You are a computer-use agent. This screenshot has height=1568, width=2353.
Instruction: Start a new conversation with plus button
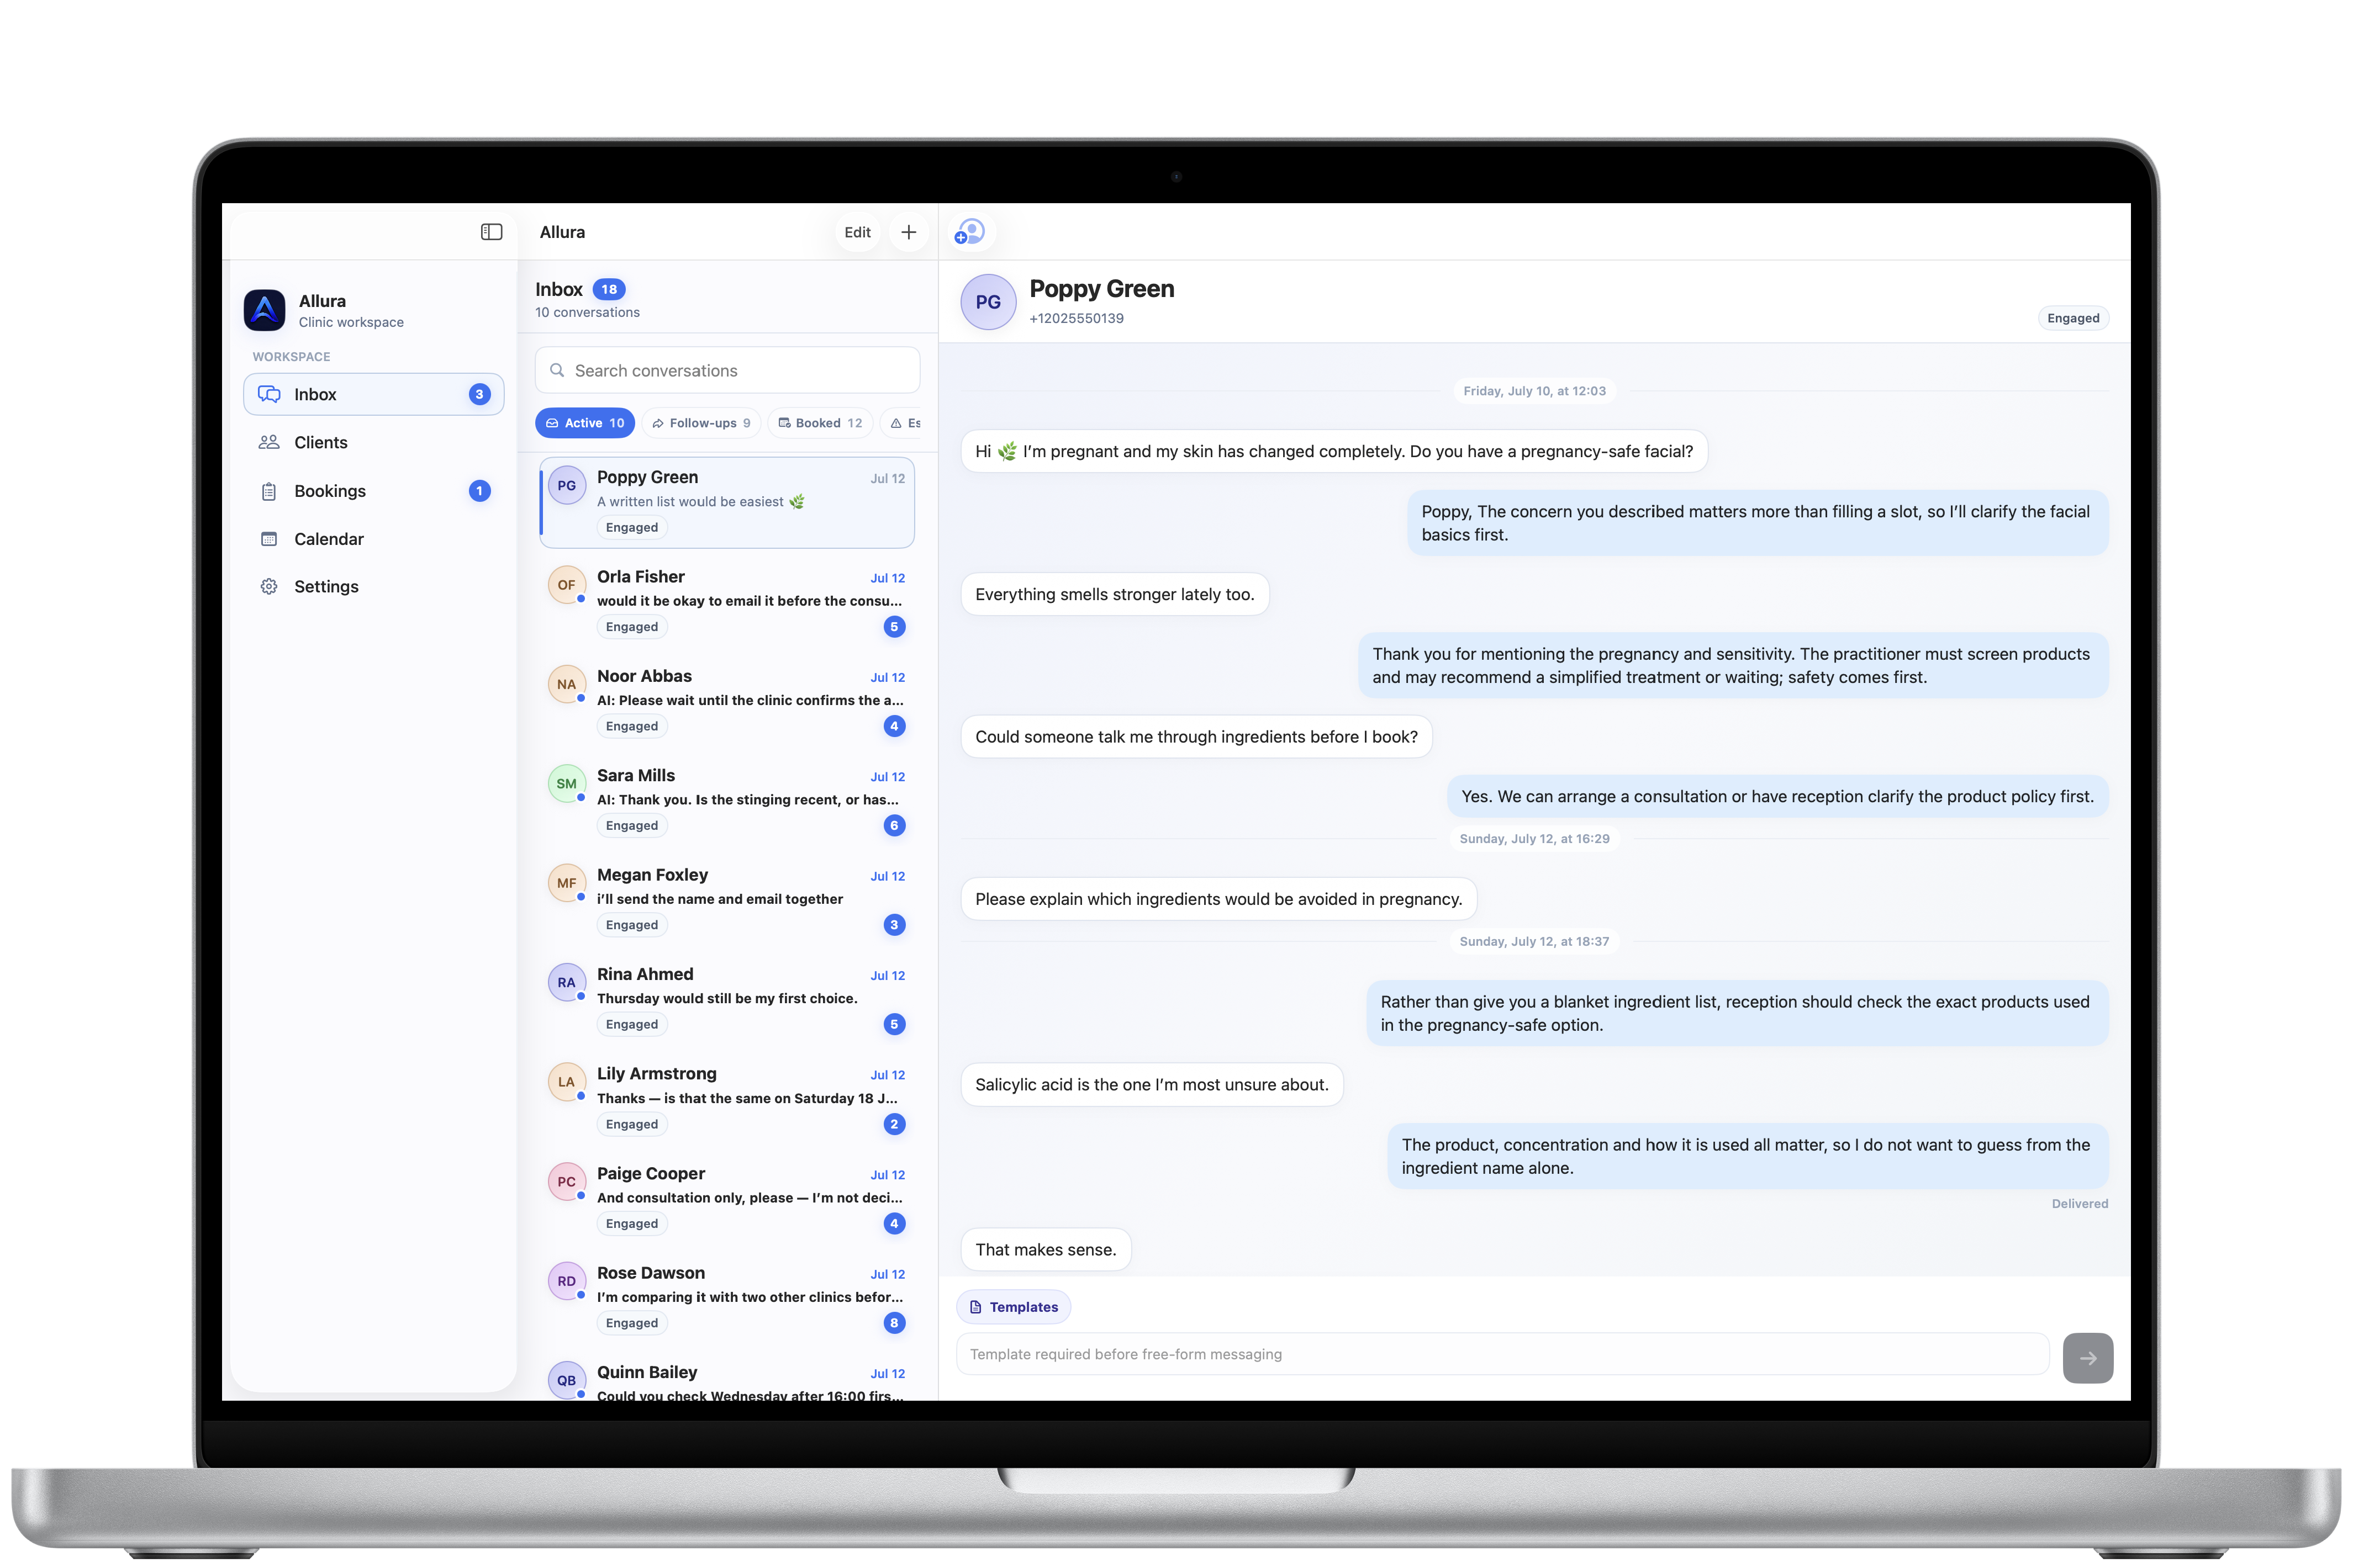pyautogui.click(x=909, y=232)
